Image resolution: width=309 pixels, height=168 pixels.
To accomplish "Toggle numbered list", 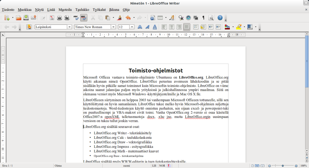I will point(196,27).
